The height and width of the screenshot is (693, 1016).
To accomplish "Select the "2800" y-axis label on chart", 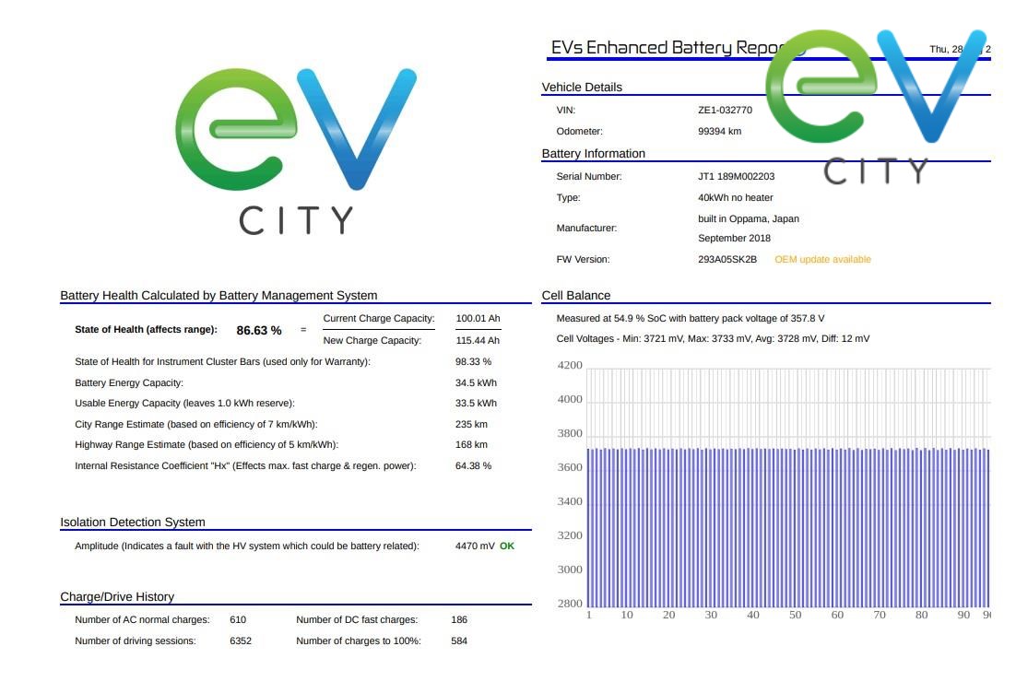I will [570, 604].
